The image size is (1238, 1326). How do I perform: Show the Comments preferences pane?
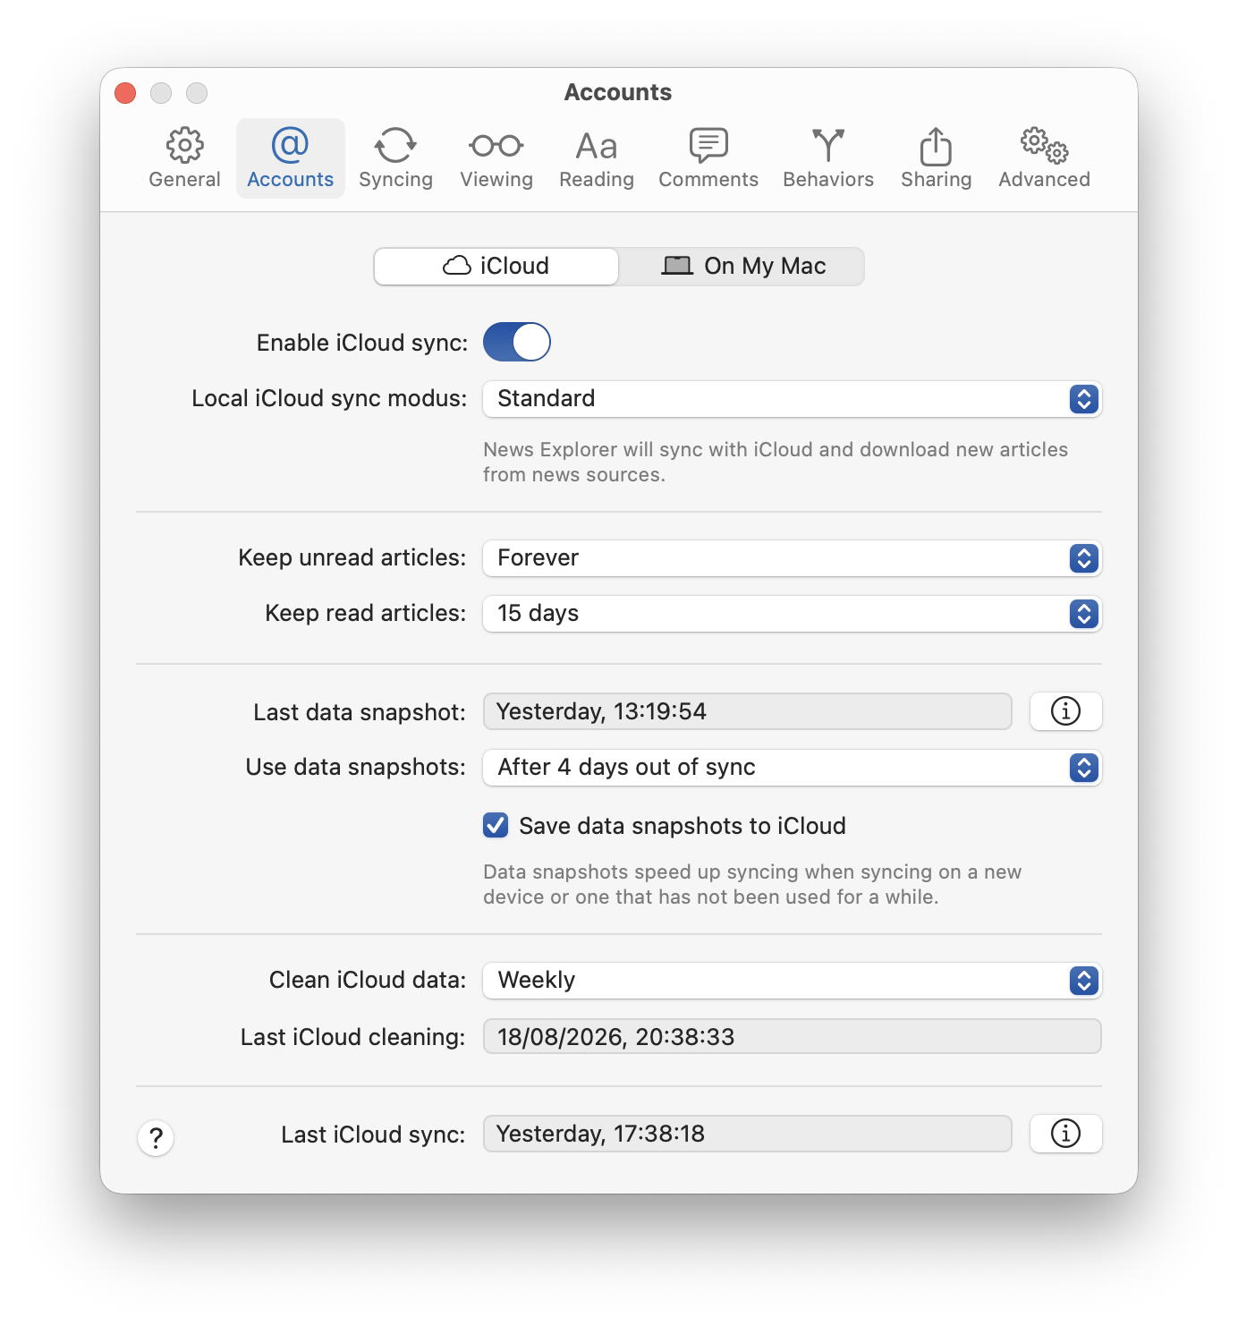708,158
